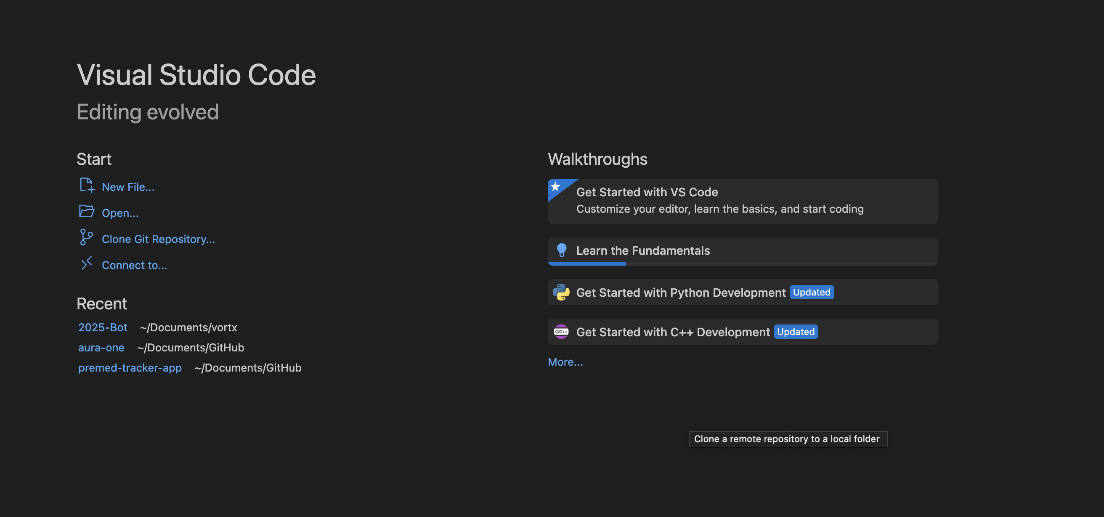Click the 'Clone a remote repository' tooltip
1104x517 pixels.
(788, 439)
